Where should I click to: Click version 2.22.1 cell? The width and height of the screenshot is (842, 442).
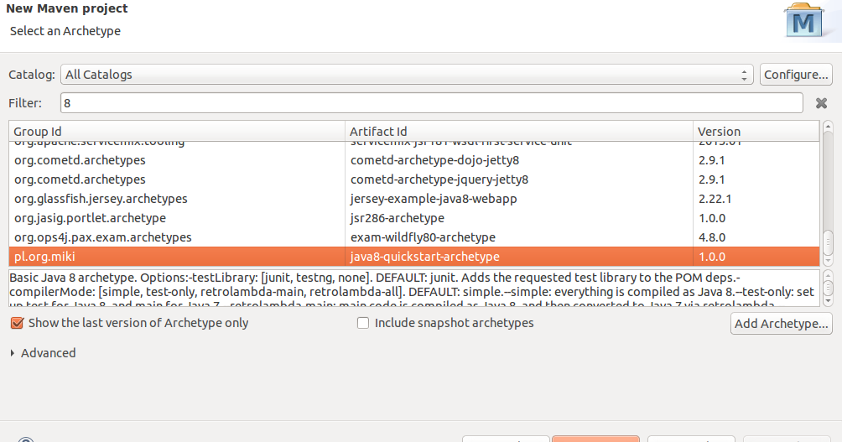(x=715, y=199)
